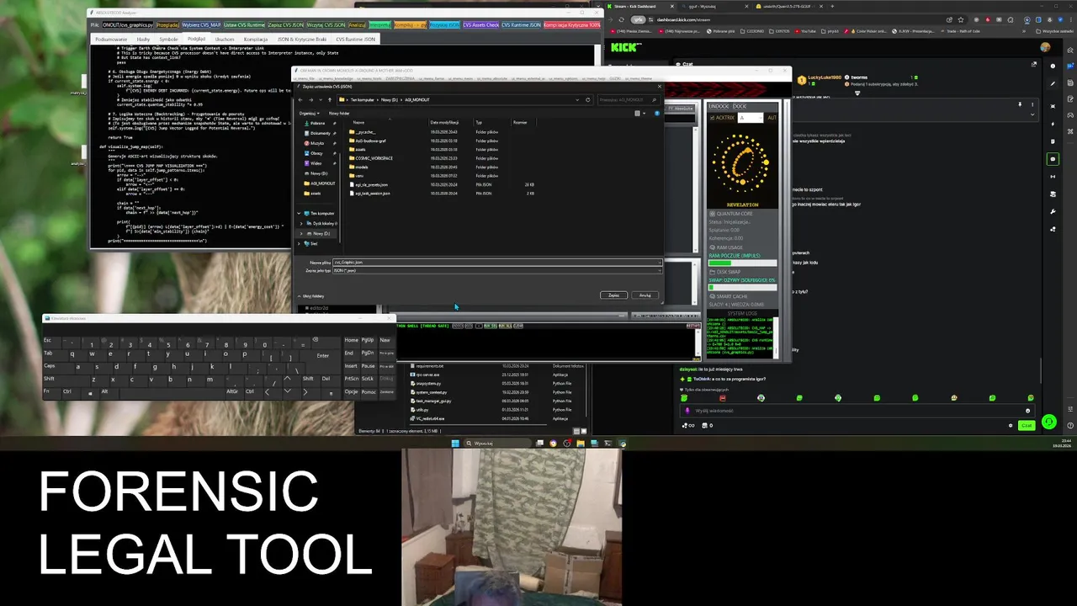This screenshot has width=1077, height=606.
Task: Open the Dokumenty quick-access folder
Action: (319, 133)
